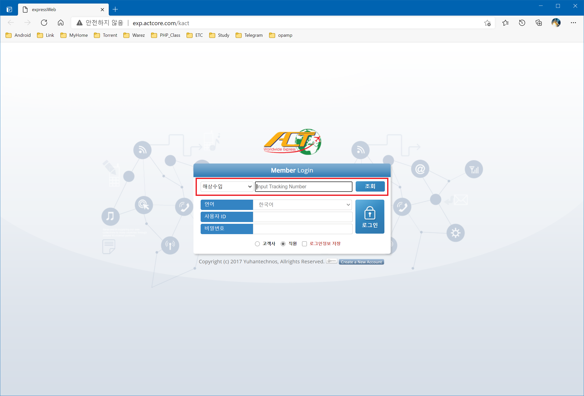Select the 직원 radio button

(283, 244)
